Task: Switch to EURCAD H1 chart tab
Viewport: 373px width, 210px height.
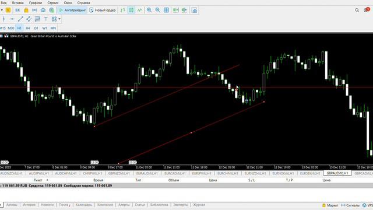Action: (175, 173)
